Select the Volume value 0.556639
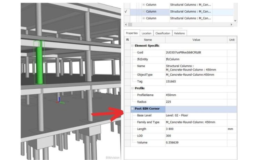The width and height of the screenshot is (268, 160). pos(172,143)
